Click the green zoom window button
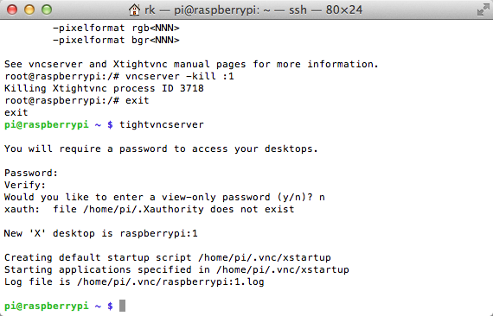Screen dimensions: 493x316 point(47,9)
